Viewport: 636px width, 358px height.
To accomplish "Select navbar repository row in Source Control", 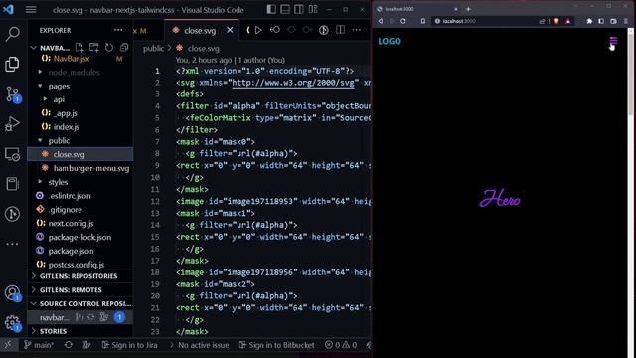I will 80,317.
